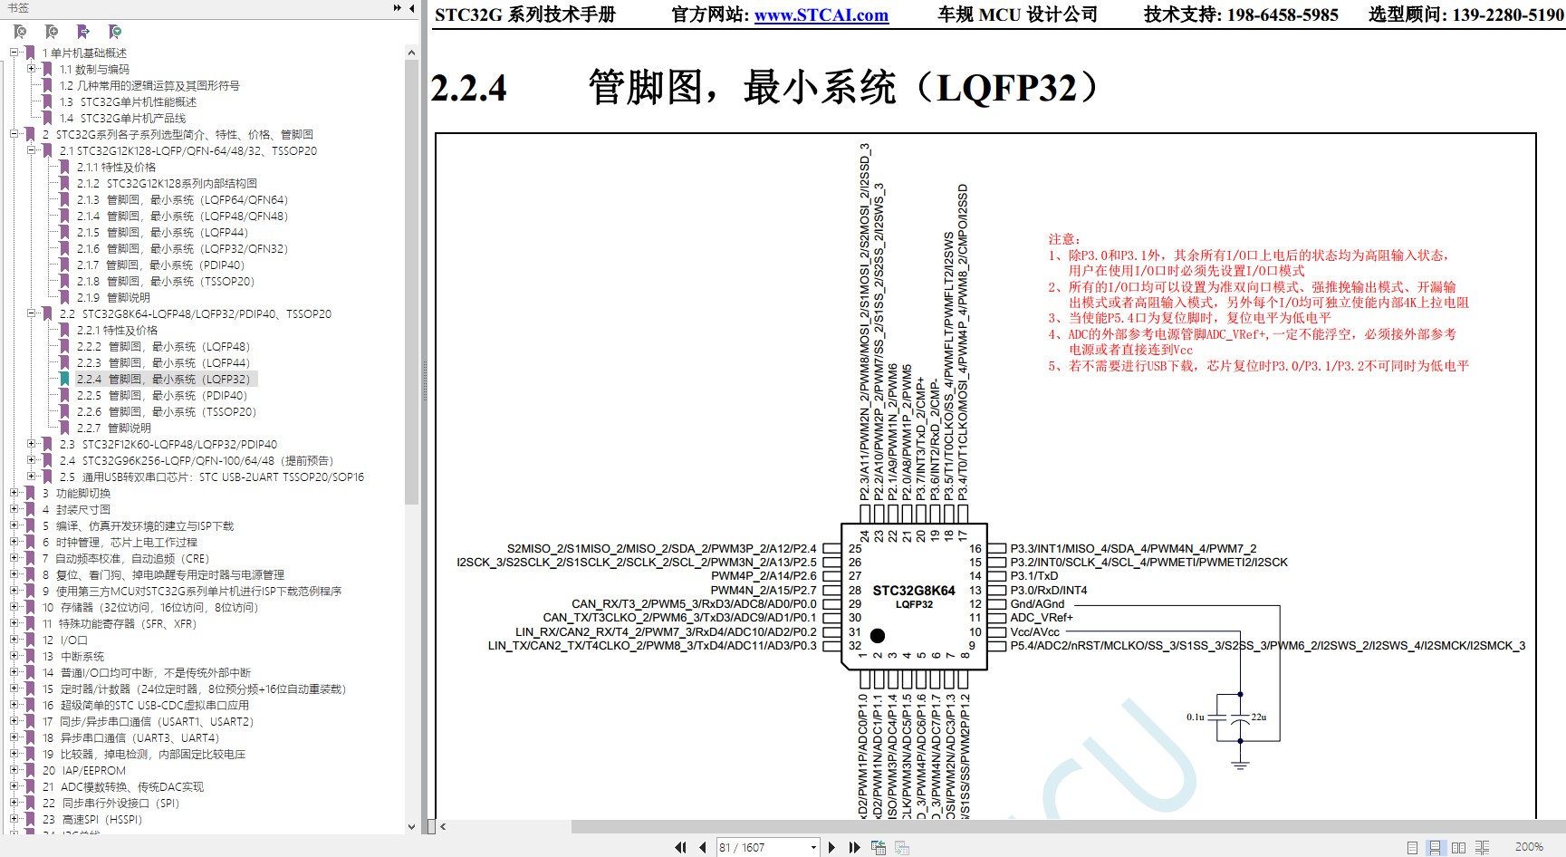The height and width of the screenshot is (857, 1566).
Task: Expand chapter 13 中断系统 node
Action: tap(14, 657)
